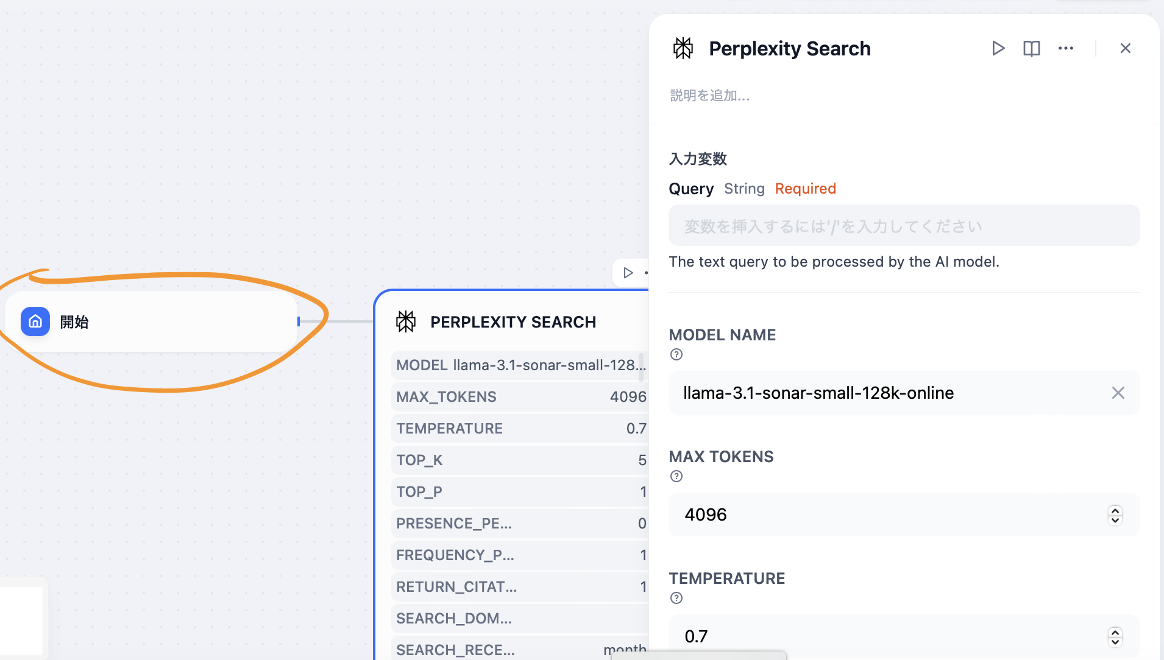Show help tooltip for MODEL NAME
Screen dimensions: 1164x660
pos(676,354)
